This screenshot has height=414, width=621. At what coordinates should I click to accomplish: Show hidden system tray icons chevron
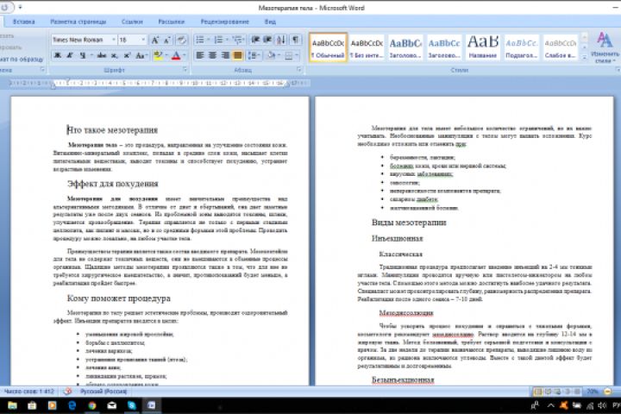pos(551,405)
